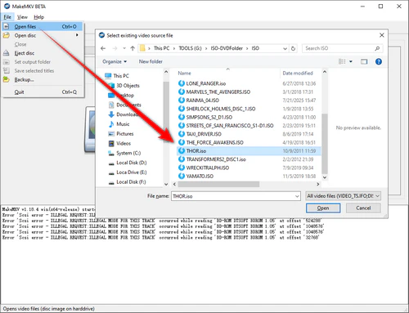Open the View menu
409x313 pixels.
click(22, 17)
